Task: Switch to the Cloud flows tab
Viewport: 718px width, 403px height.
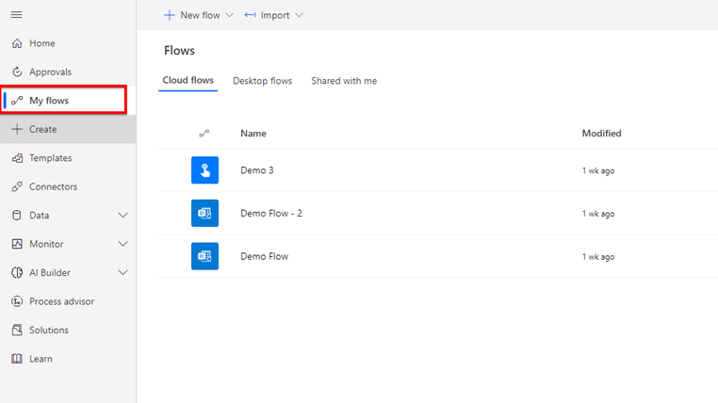Action: tap(188, 80)
